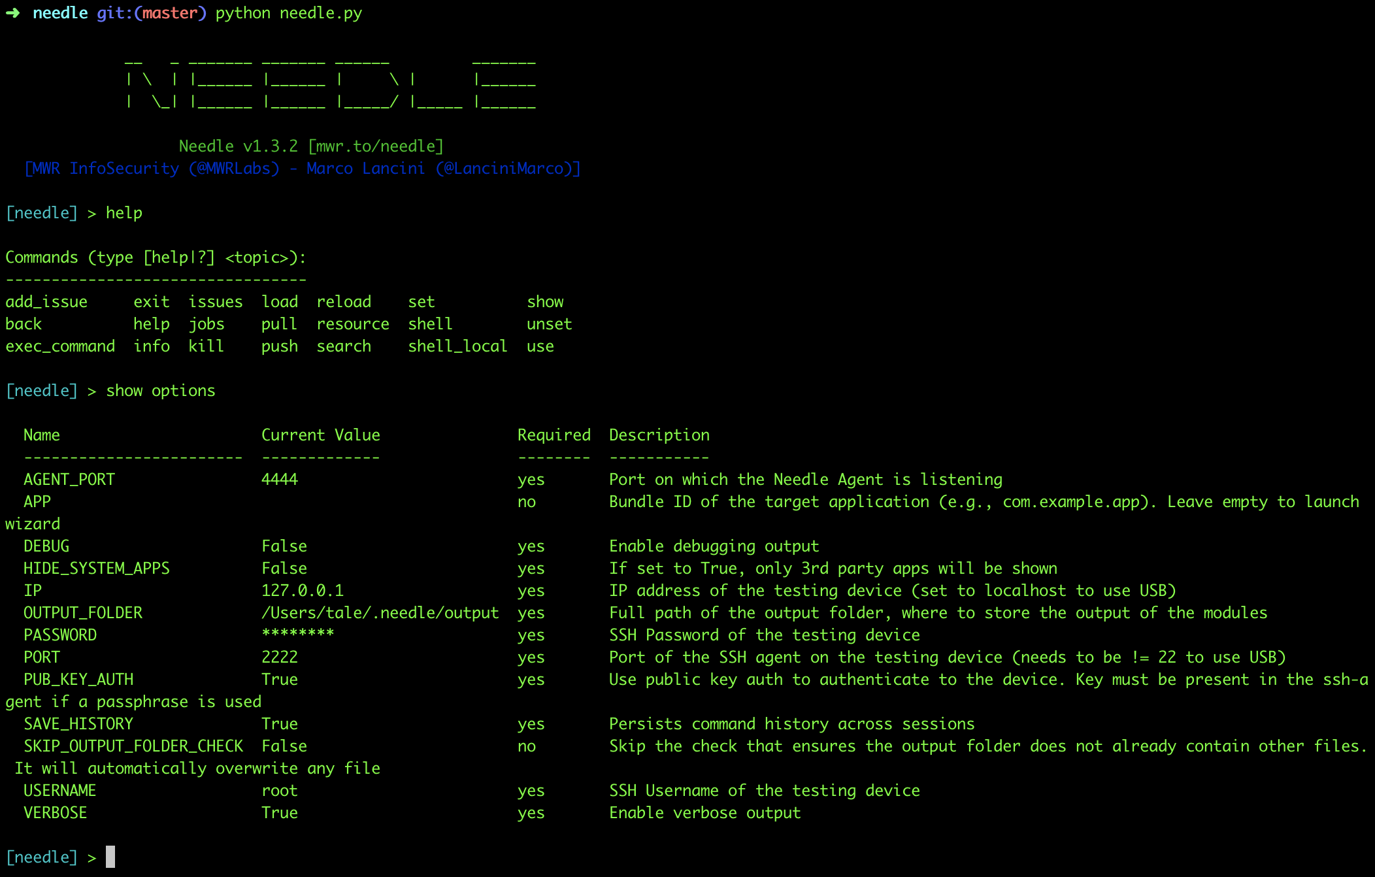Click the 'resource' command in help list
This screenshot has width=1375, height=877.
[x=353, y=324]
